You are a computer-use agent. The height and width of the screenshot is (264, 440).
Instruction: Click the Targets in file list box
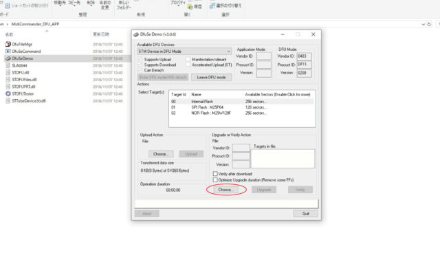[283, 159]
